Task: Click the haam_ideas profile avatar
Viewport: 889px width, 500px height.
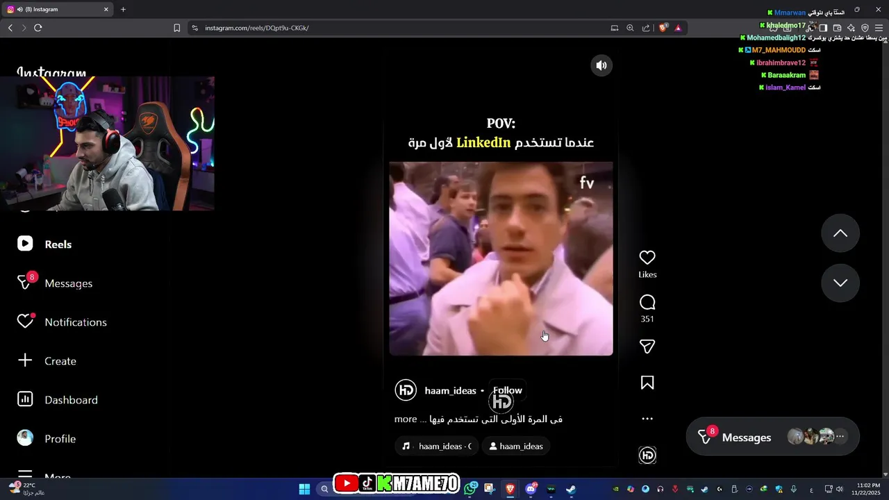Action: coord(406,390)
